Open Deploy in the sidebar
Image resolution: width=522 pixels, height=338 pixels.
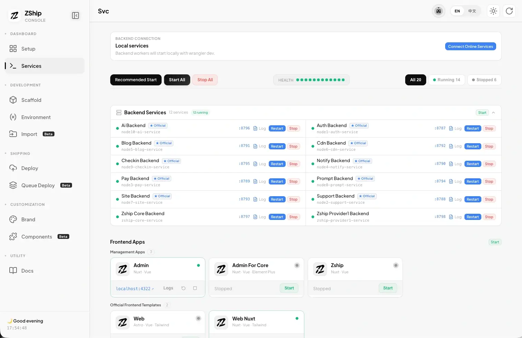[45, 168]
